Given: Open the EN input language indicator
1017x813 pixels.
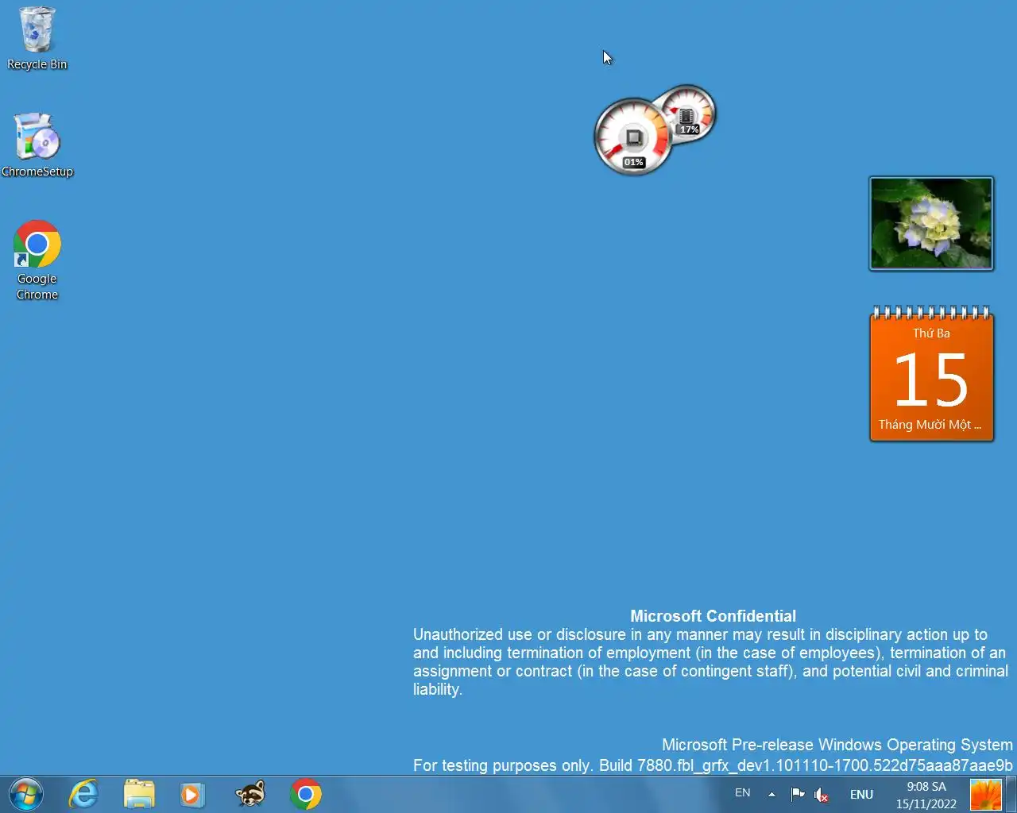Looking at the screenshot, I should [x=743, y=792].
